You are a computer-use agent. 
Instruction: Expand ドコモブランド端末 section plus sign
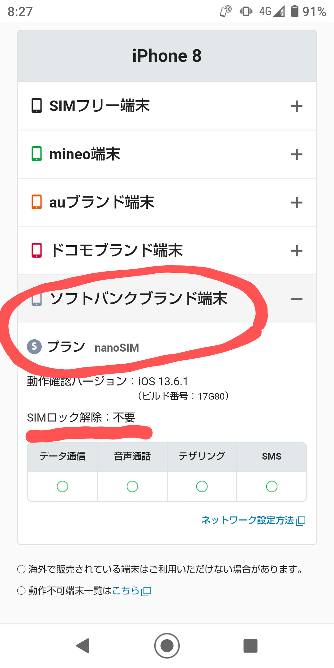[x=297, y=251]
